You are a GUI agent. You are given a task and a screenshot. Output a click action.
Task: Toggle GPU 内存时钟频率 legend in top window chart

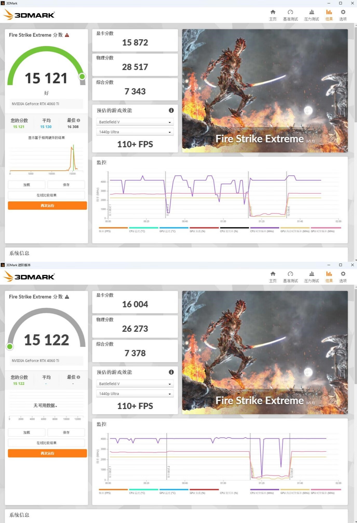click(295, 230)
